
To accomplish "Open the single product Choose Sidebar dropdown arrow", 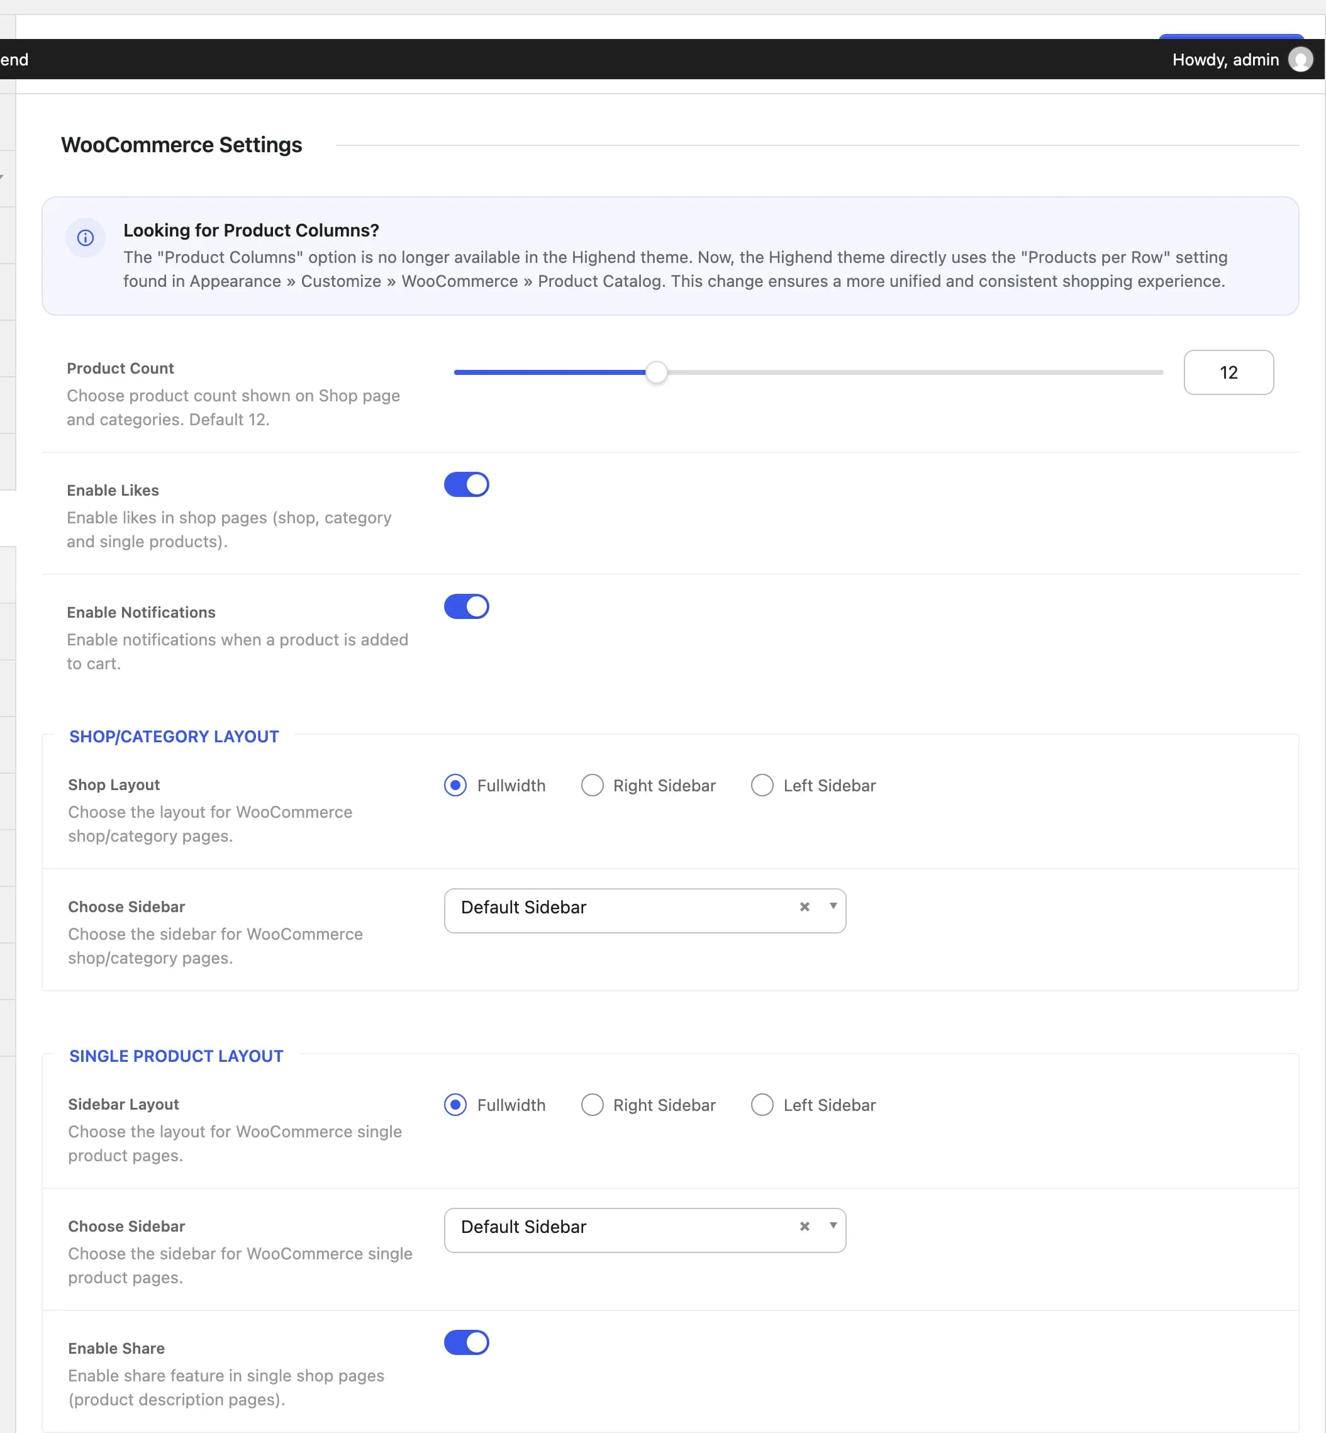I will pos(833,1225).
